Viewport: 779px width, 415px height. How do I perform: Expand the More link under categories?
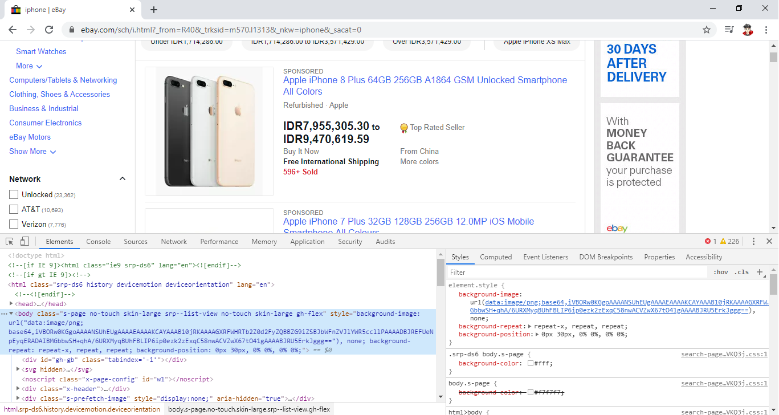tap(28, 66)
